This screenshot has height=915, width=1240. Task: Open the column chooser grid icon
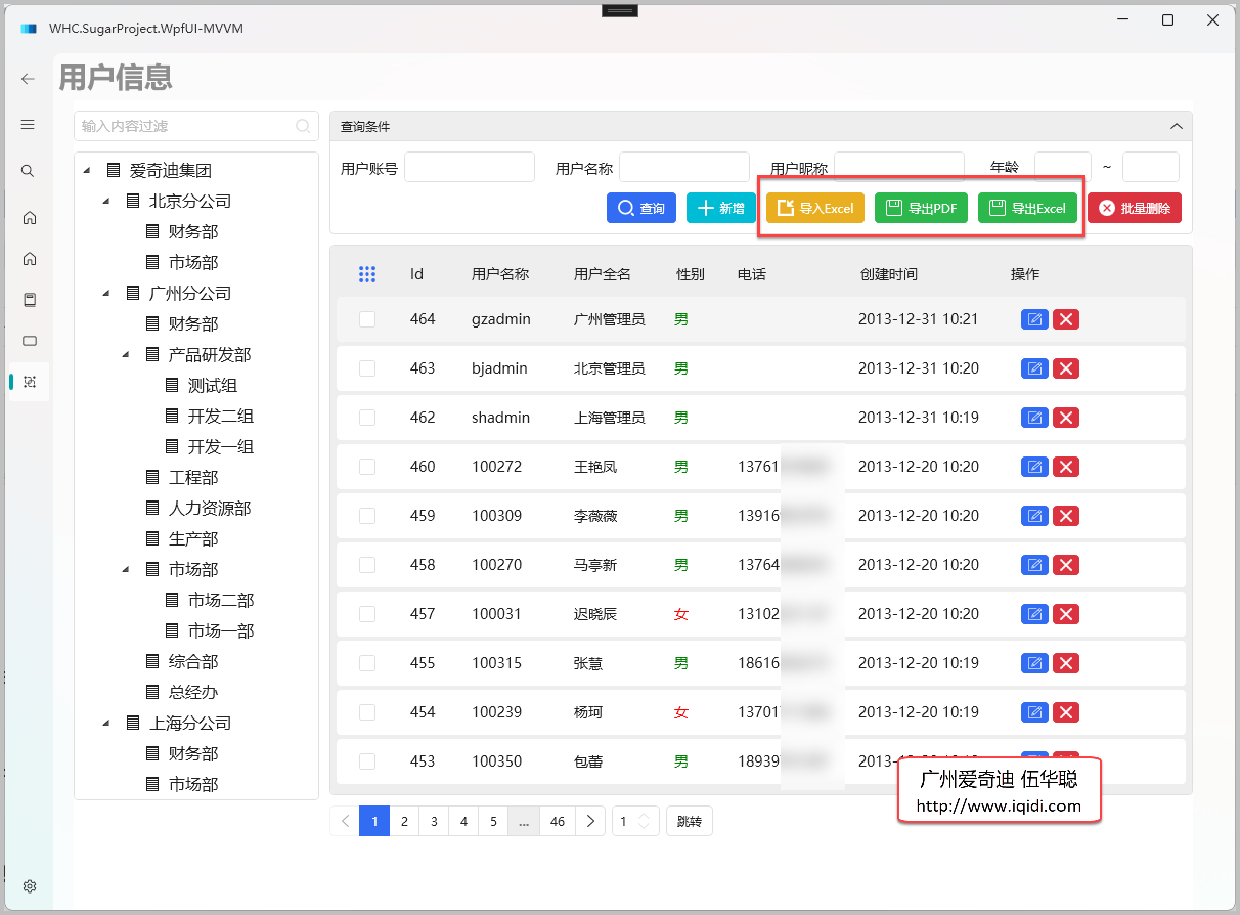(367, 274)
